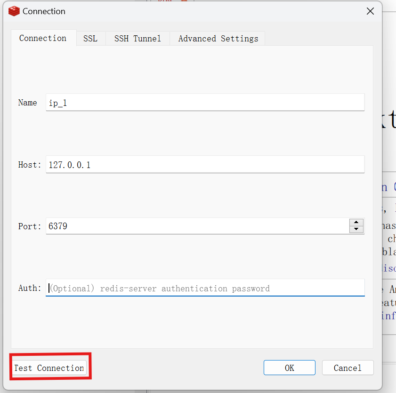The height and width of the screenshot is (393, 396).
Task: Click the Test Connection button
Action: click(49, 368)
